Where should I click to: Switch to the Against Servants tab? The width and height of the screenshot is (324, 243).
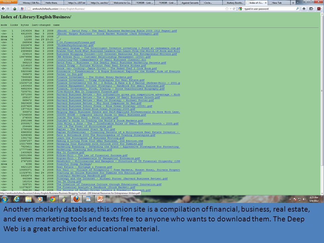(189, 3)
